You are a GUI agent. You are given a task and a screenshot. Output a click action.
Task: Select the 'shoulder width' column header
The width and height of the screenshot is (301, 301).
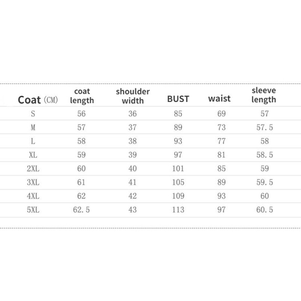pos(133,96)
